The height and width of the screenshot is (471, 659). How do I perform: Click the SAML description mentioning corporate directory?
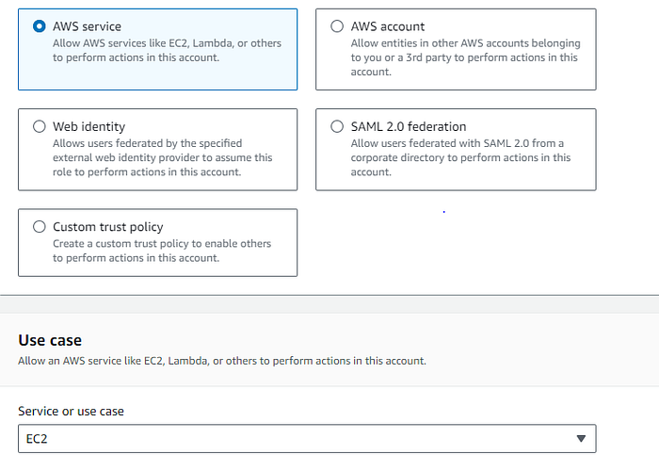(x=460, y=157)
